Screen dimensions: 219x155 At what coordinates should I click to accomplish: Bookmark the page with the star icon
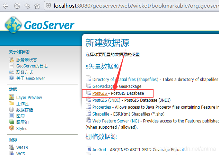tap(37, 6)
